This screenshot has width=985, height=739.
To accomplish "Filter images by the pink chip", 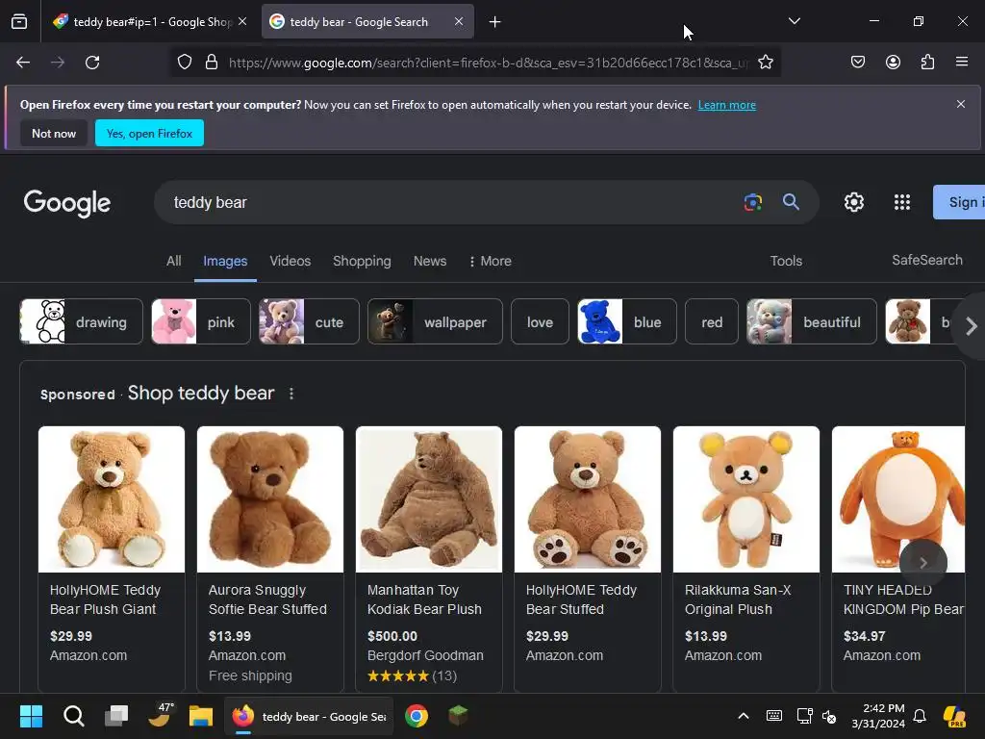I will tap(201, 321).
